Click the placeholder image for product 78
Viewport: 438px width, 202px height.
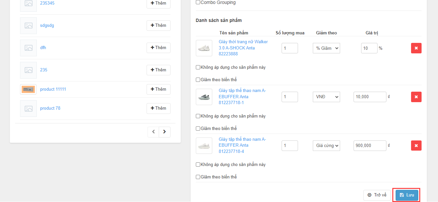pos(28,108)
